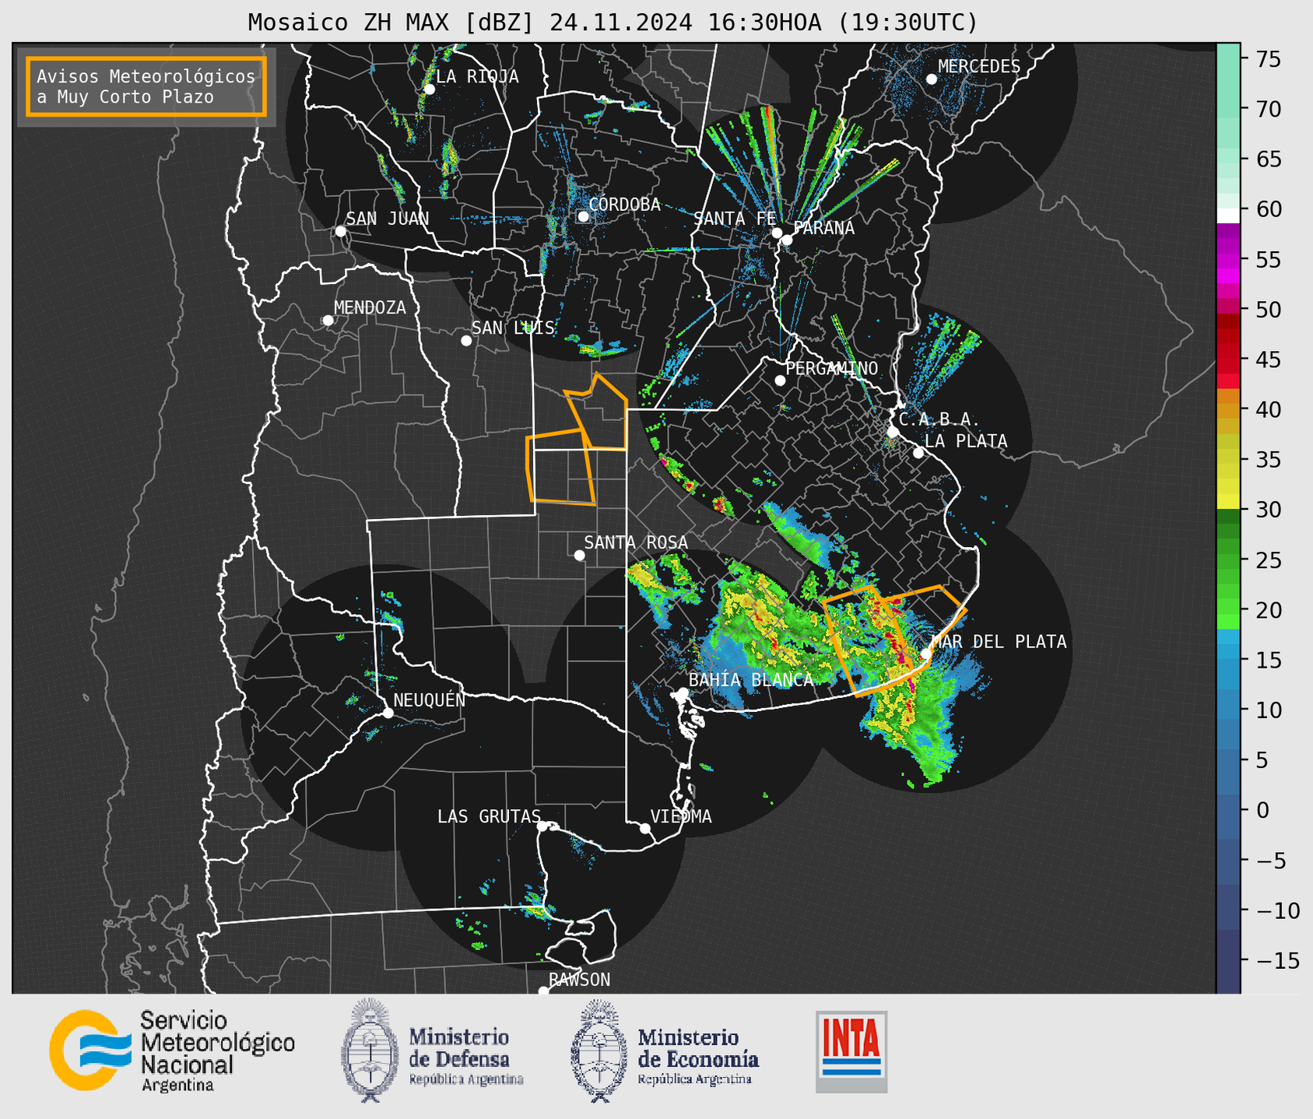Screen dimensions: 1313x1119
Task: Click the scale label −15
Action: [x=1277, y=960]
